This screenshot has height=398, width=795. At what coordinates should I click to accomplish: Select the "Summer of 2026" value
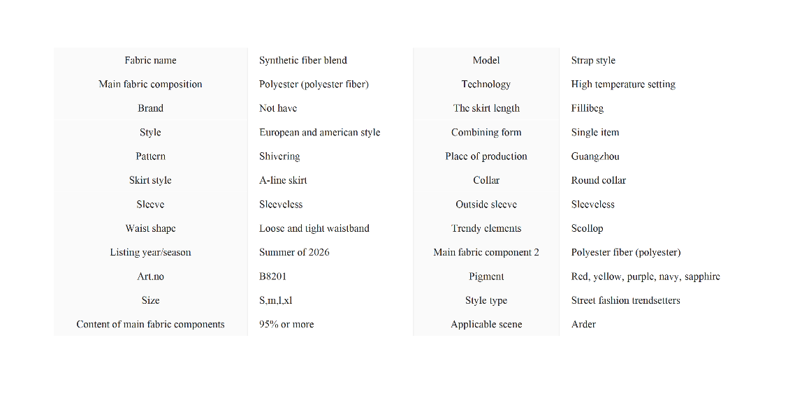coord(294,252)
